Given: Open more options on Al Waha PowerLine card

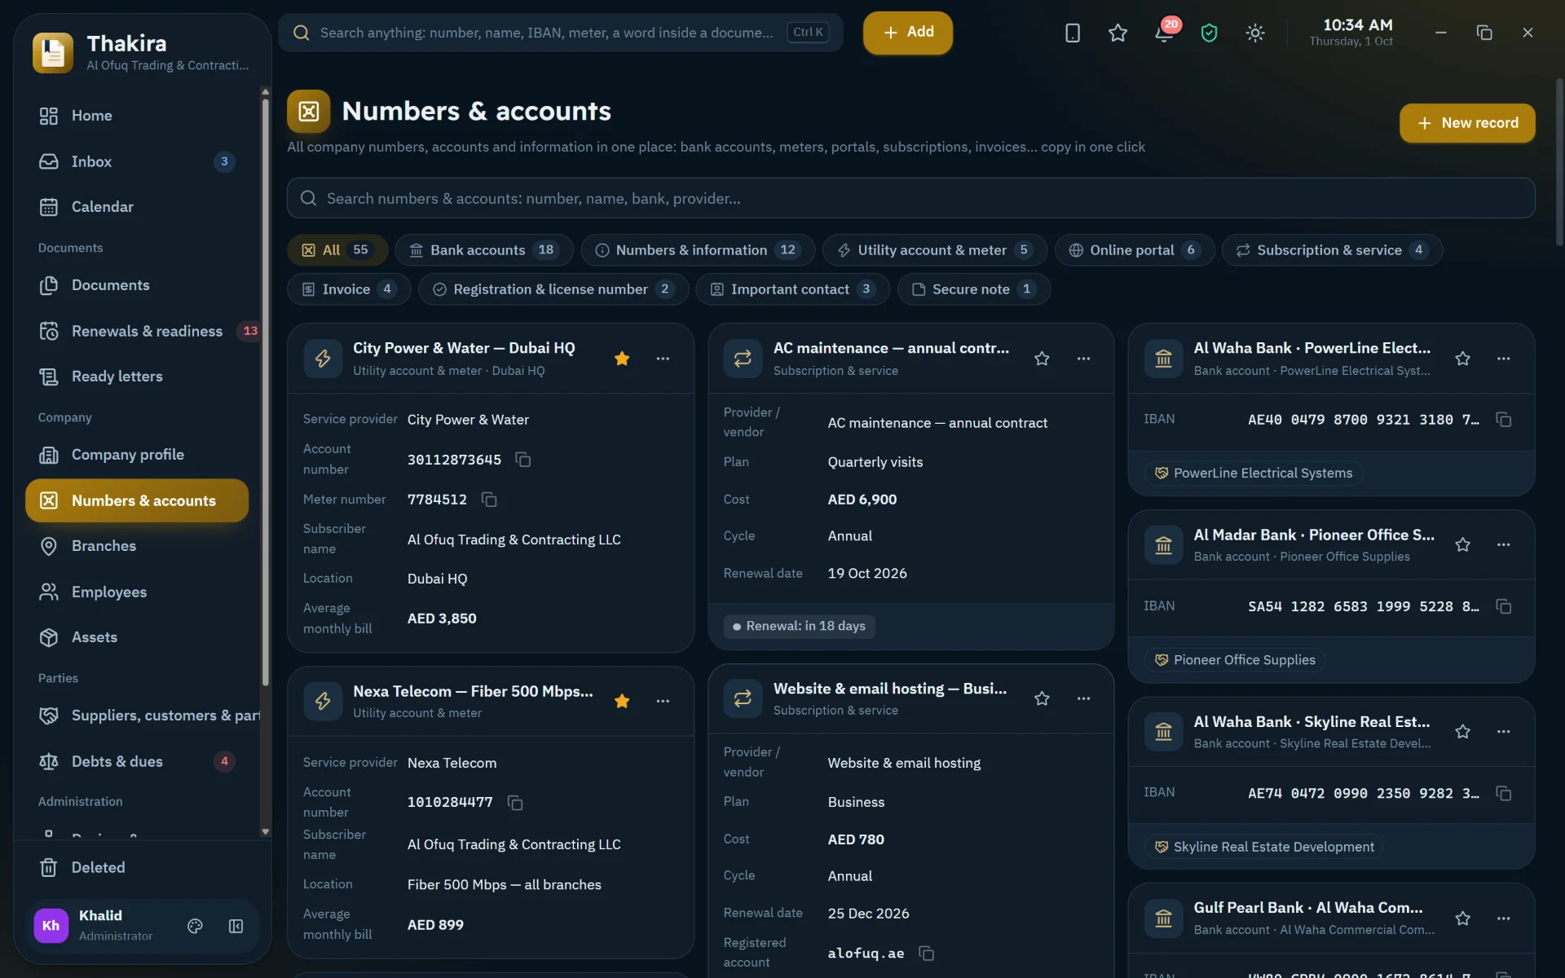Looking at the screenshot, I should 1504,359.
